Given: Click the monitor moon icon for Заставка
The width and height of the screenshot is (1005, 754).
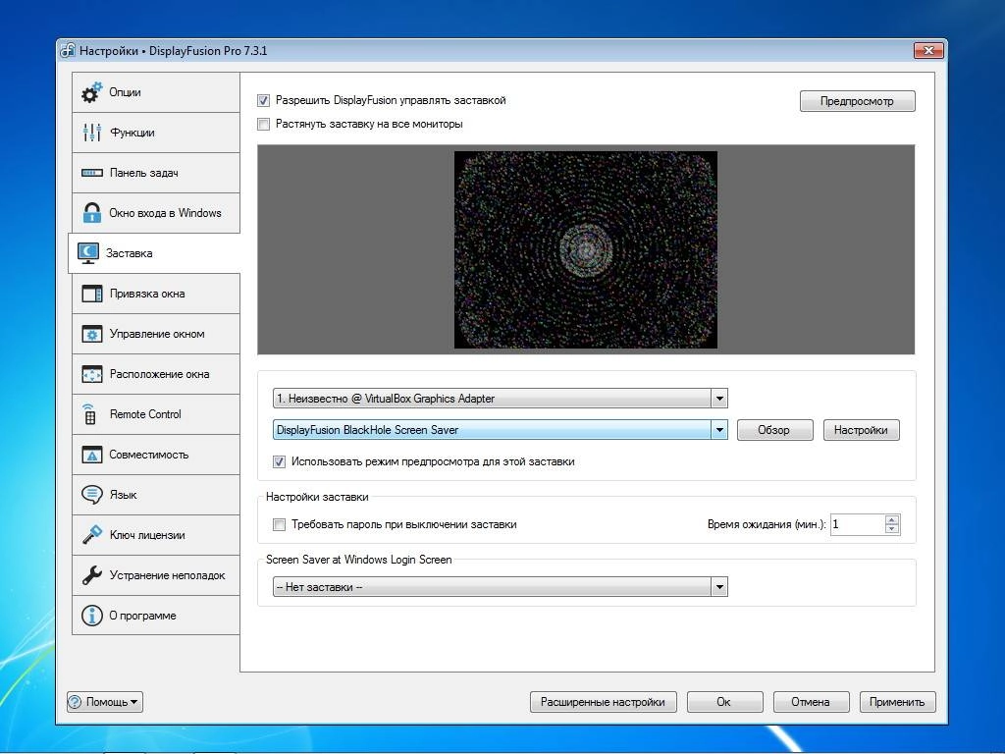Looking at the screenshot, I should click(87, 253).
